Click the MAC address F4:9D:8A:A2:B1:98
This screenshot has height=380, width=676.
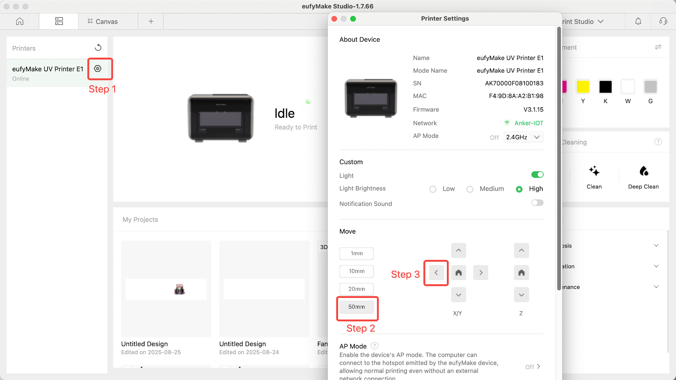516,96
